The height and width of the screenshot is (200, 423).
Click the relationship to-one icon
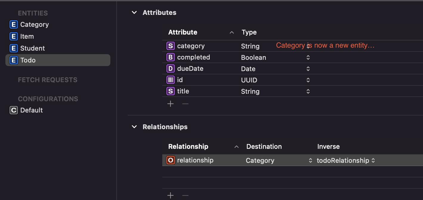click(x=170, y=160)
